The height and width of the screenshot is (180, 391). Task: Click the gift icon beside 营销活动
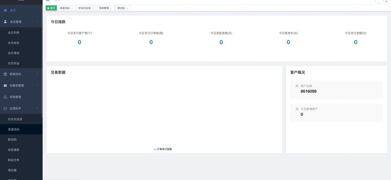5,74
